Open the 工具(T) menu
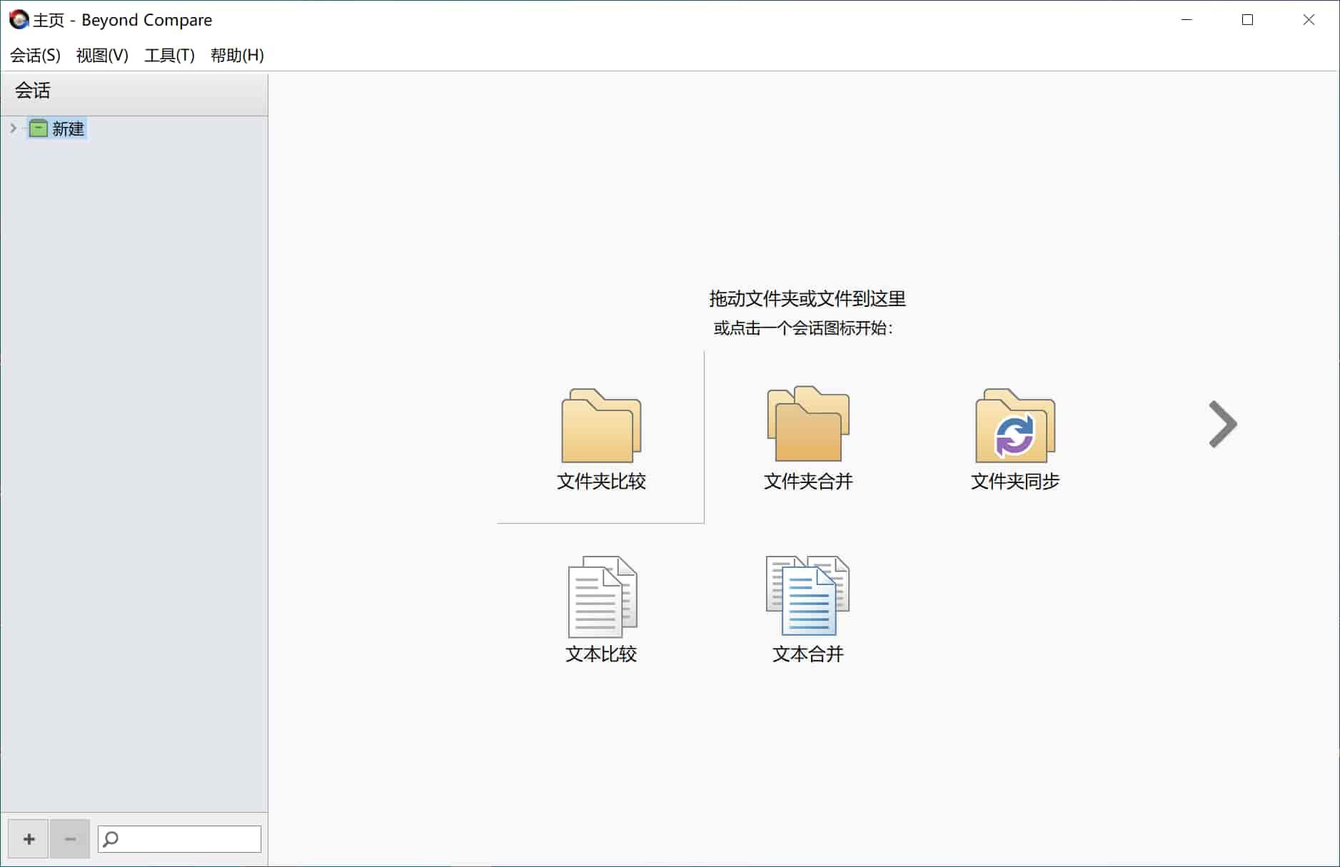The height and width of the screenshot is (867, 1340). [169, 54]
